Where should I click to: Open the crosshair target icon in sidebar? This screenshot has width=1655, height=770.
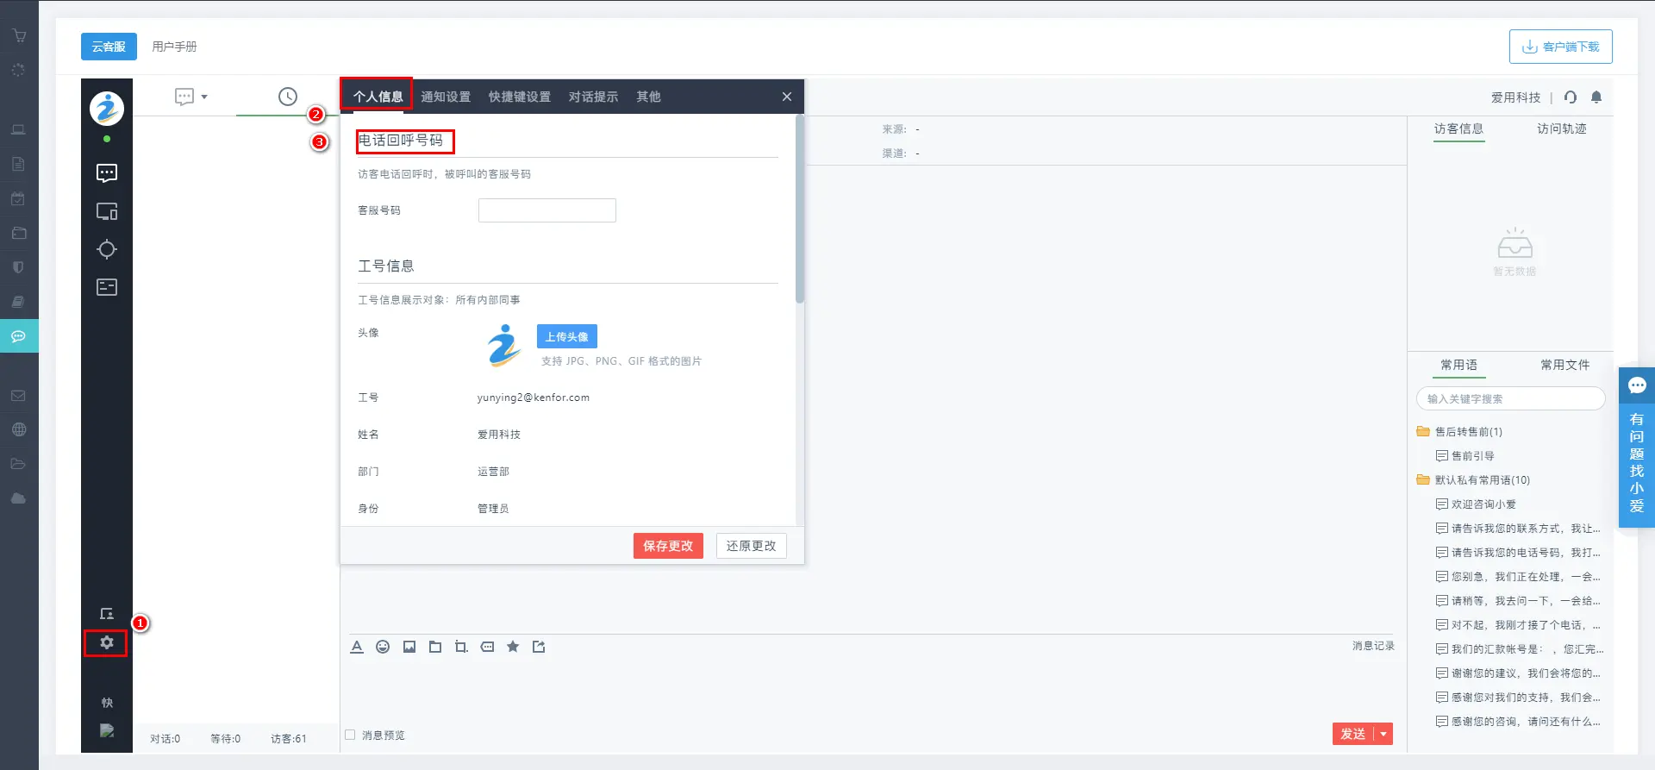(x=107, y=249)
